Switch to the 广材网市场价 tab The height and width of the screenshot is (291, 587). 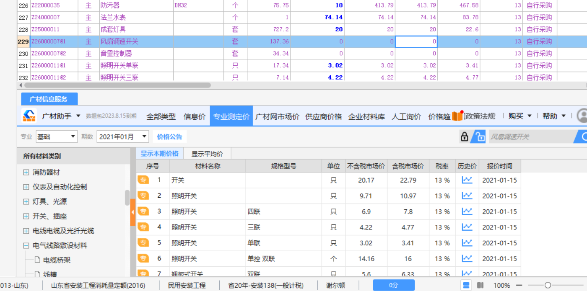277,116
